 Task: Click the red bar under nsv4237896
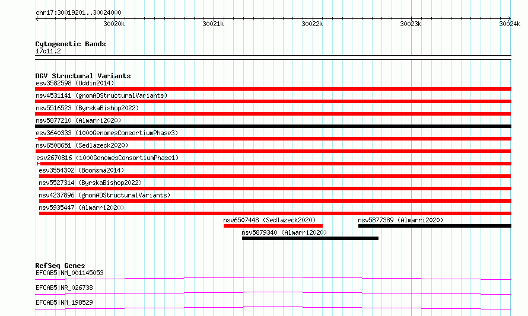click(x=275, y=201)
